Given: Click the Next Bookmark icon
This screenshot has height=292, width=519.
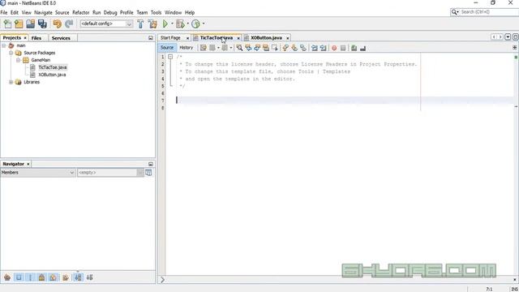Looking at the screenshot, I should (x=294, y=48).
